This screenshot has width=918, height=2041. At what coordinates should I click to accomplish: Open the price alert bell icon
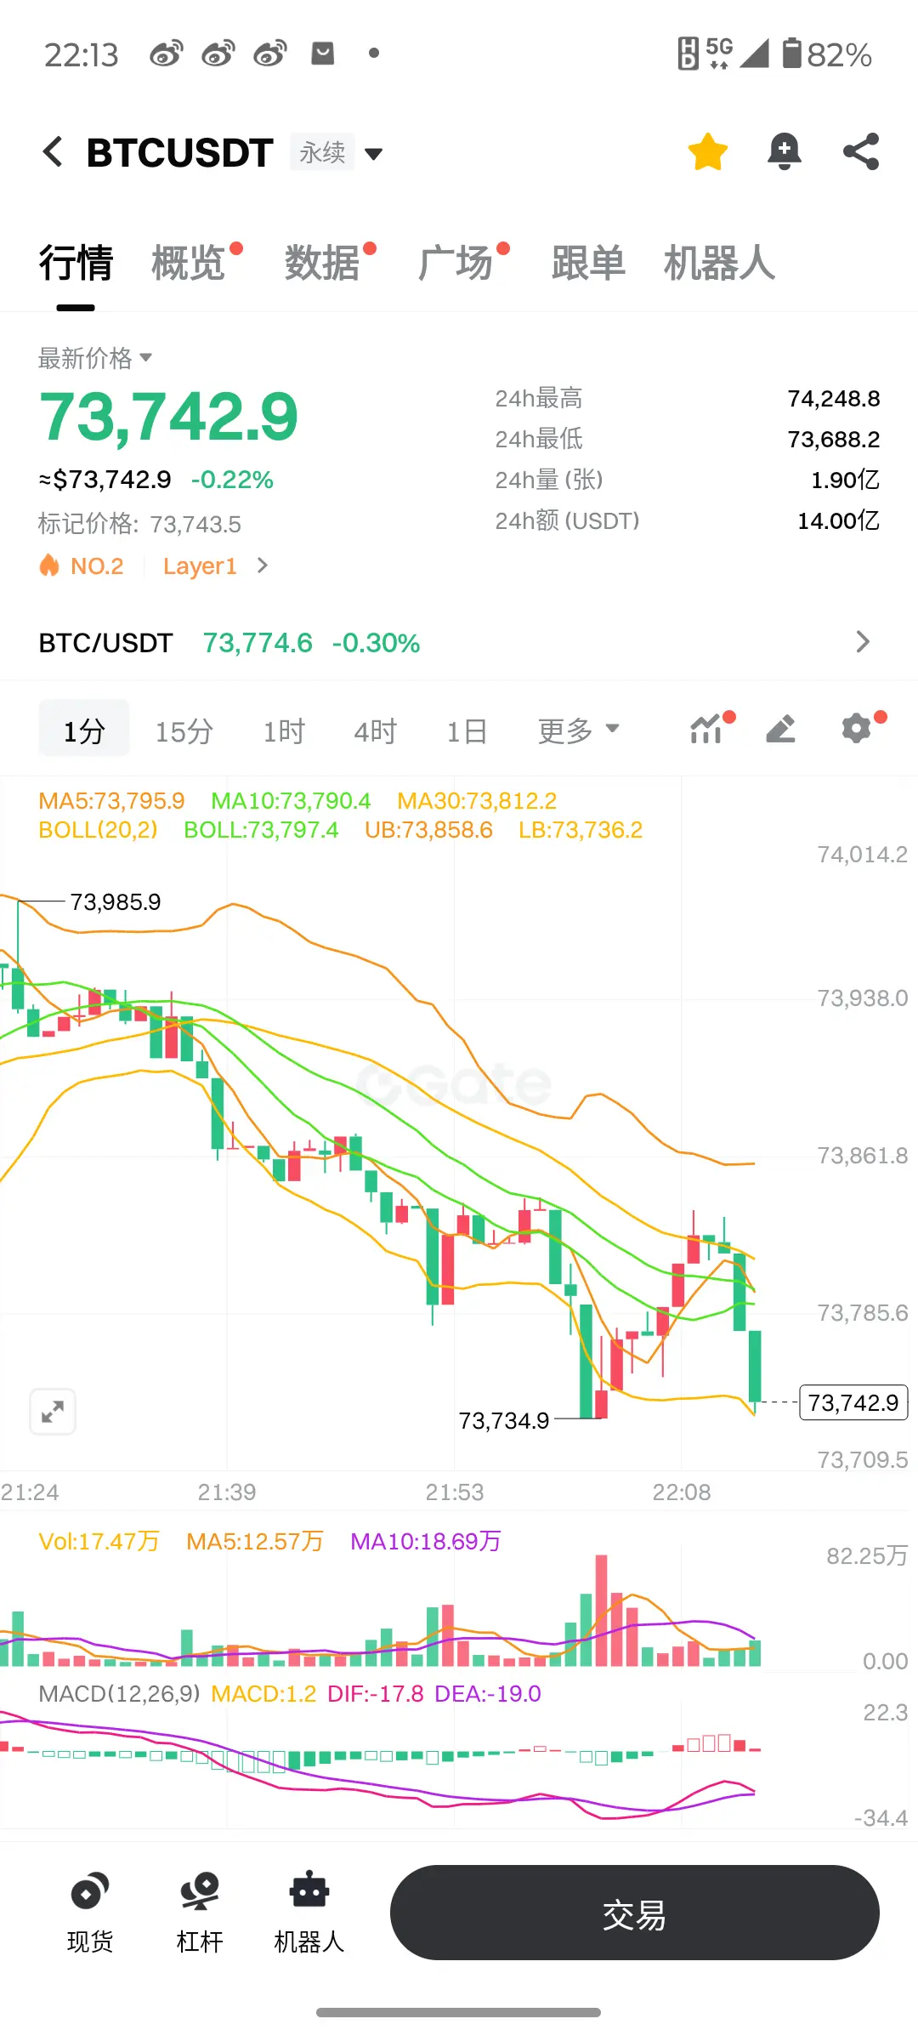(784, 152)
